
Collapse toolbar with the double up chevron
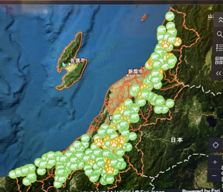click(220, 20)
